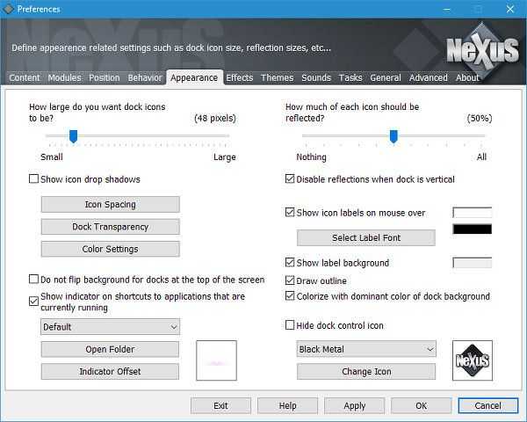Viewport: 527px width, 422px height.
Task: Click the dock icon size slider handle
Action: tap(74, 135)
